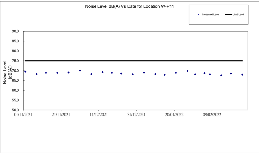Click the first measured data point on the left
This screenshot has width=260, height=155.
click(25, 72)
